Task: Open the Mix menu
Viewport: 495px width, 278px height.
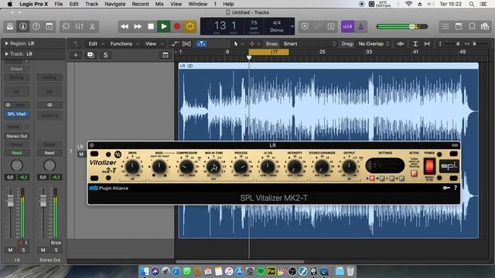Action: tap(159, 4)
